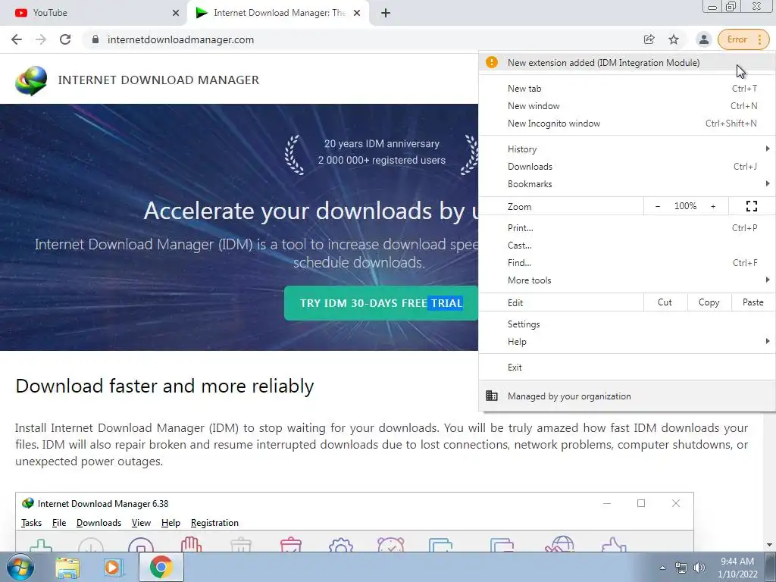Choose Exit in the Chrome menu
This screenshot has height=582, width=776.
click(x=627, y=368)
